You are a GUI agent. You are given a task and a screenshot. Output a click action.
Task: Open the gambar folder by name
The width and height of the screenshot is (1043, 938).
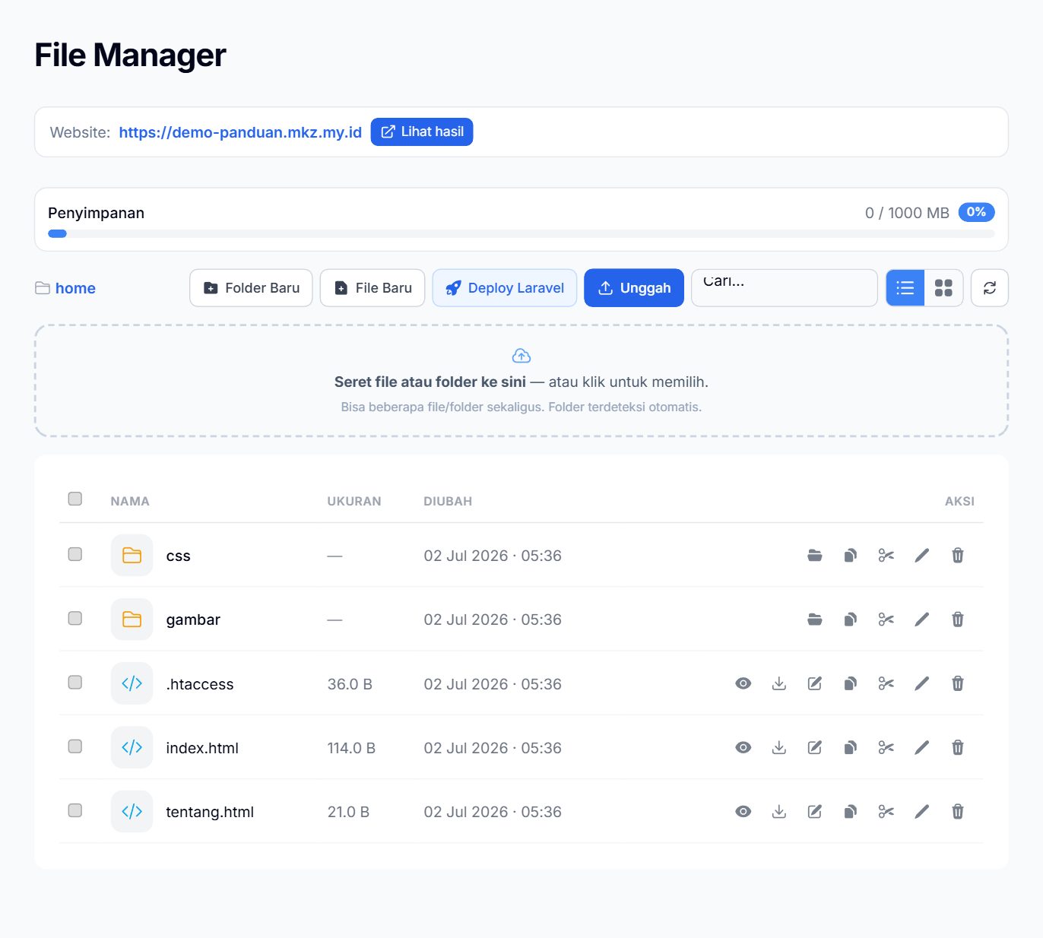tap(193, 620)
